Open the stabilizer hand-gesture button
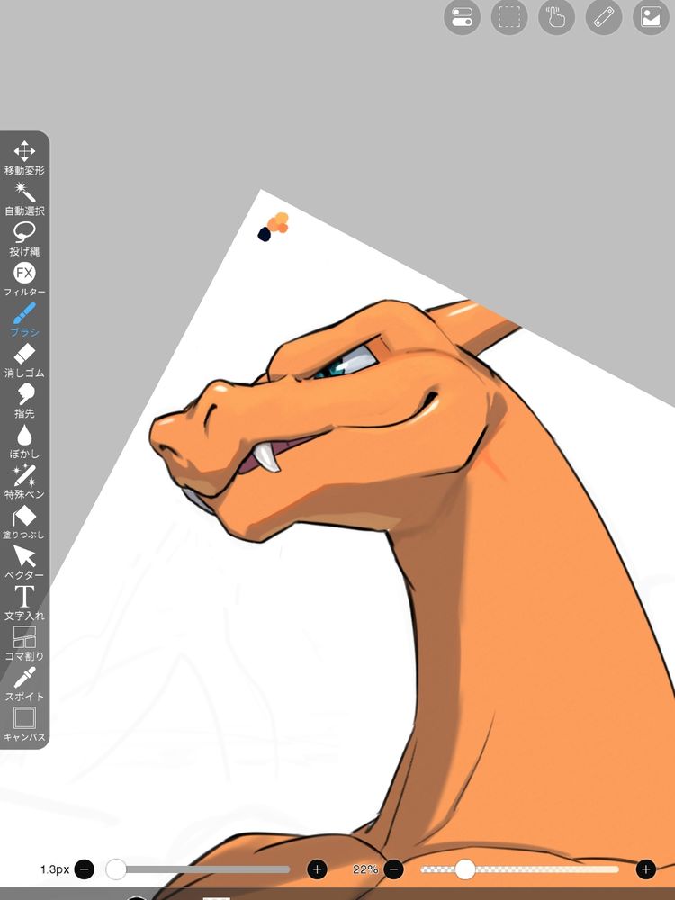The image size is (675, 900). pyautogui.click(x=556, y=17)
